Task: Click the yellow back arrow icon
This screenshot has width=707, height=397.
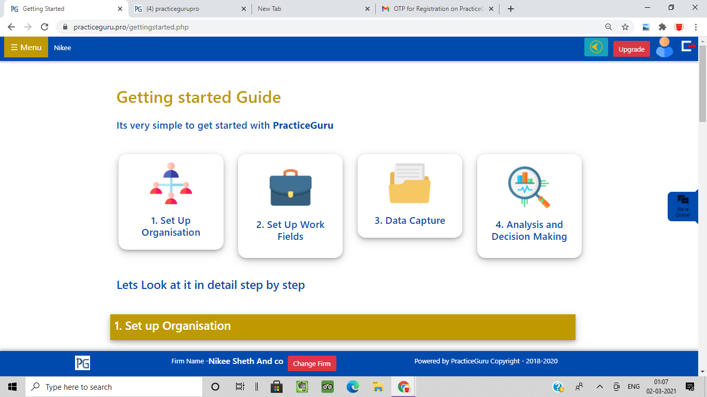Action: pyautogui.click(x=596, y=47)
